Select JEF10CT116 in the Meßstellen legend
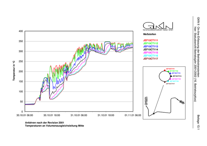Viewport: 207px width, 146px height. 151,56
